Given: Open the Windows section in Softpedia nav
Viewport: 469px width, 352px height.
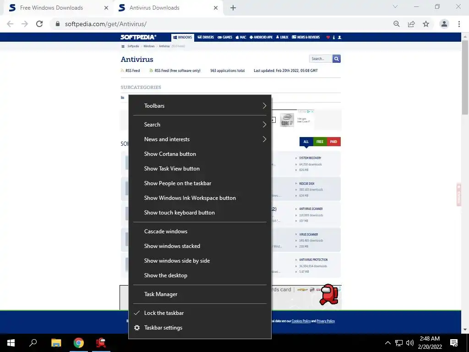Looking at the screenshot, I should 182,38.
